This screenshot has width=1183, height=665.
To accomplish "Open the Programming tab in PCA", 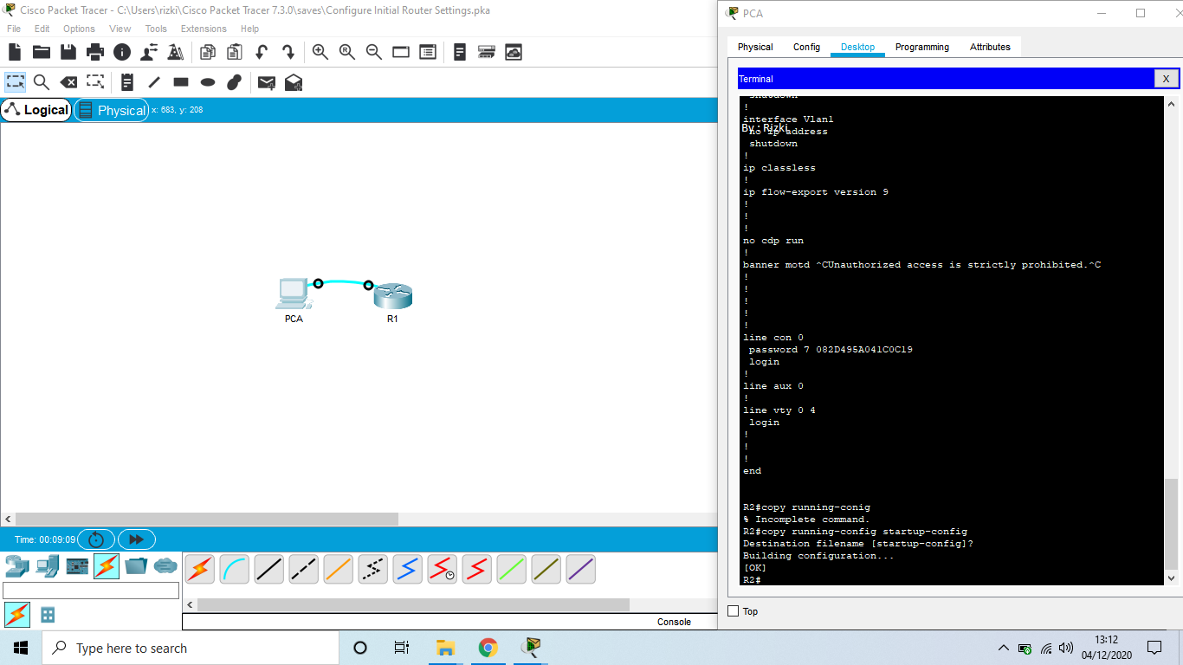I will point(922,47).
